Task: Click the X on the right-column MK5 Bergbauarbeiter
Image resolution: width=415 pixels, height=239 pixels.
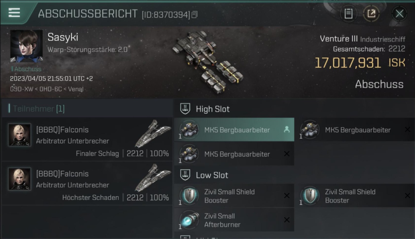Action: 407,129
